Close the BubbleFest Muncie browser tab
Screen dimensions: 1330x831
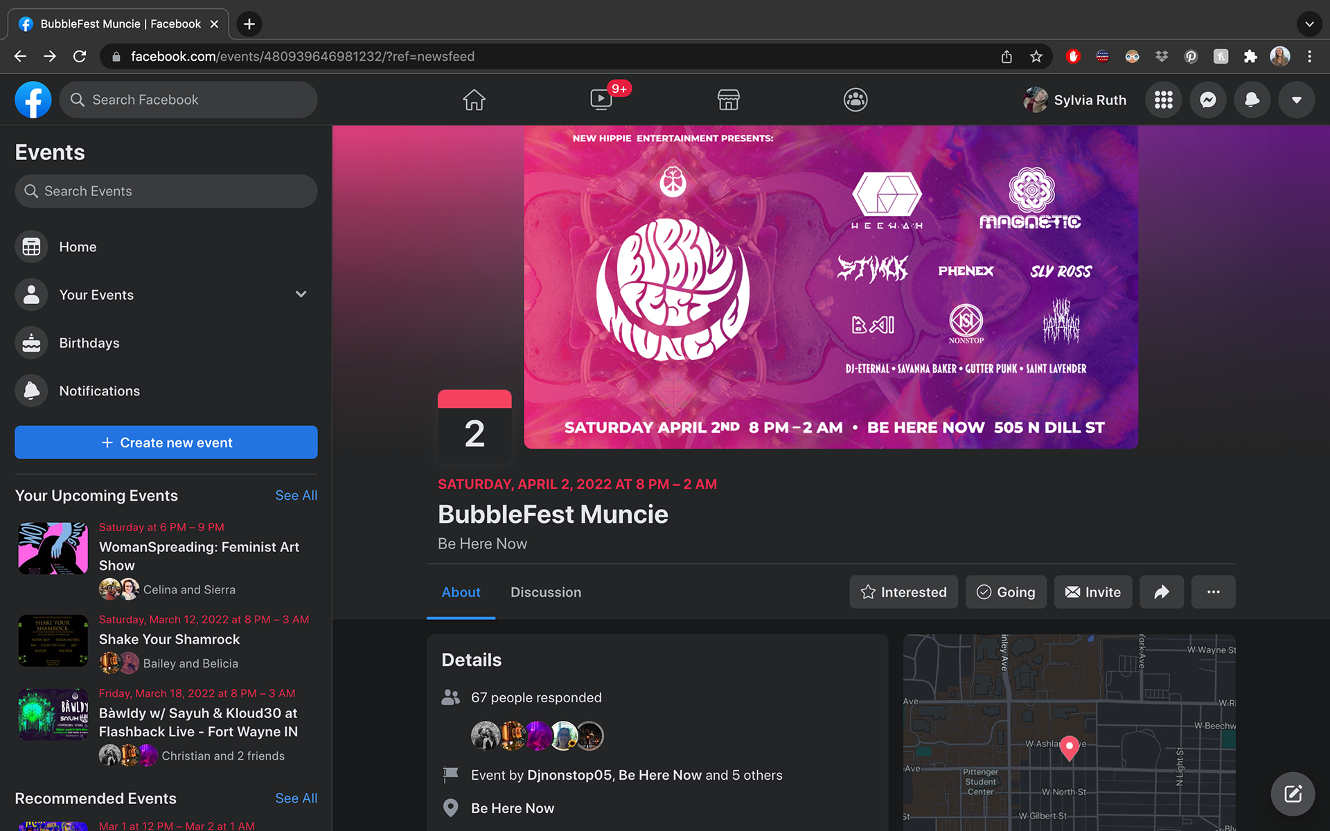click(x=215, y=24)
